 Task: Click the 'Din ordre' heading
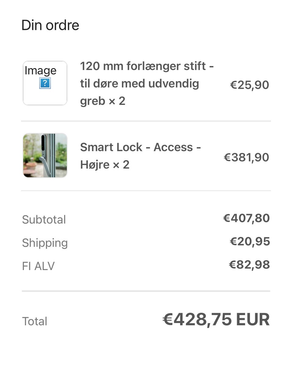50,25
